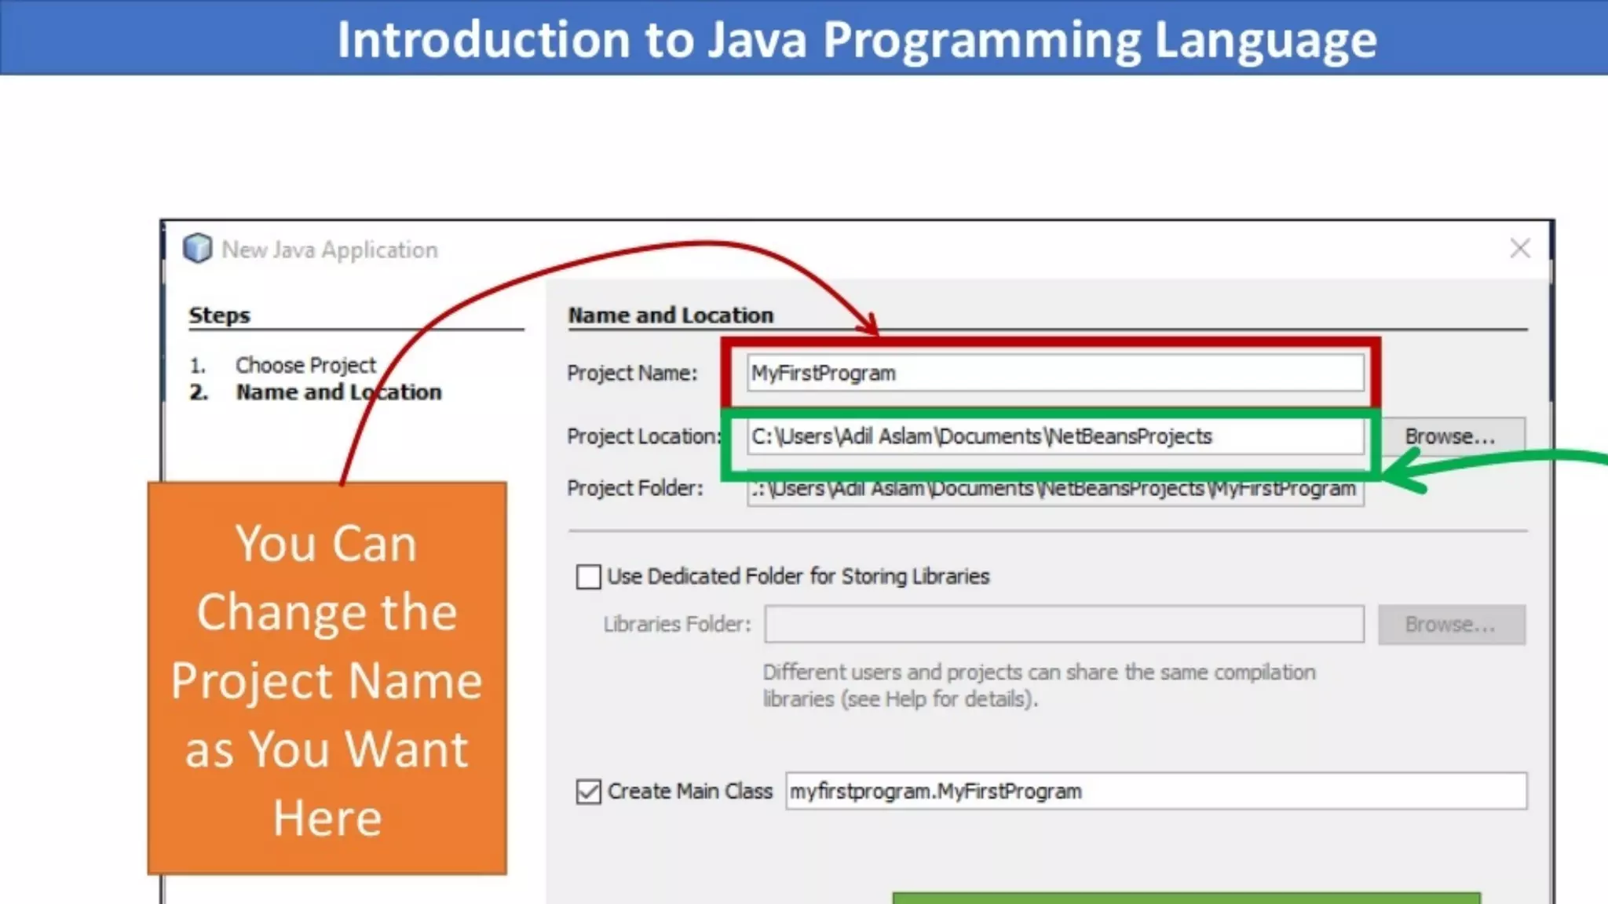
Task: Click the main class name field
Action: pos(1155,791)
